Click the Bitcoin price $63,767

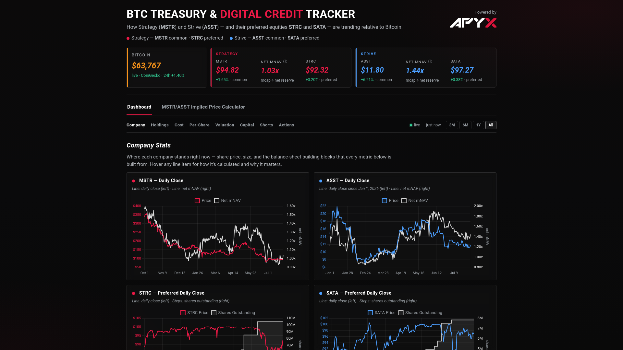[x=146, y=66]
